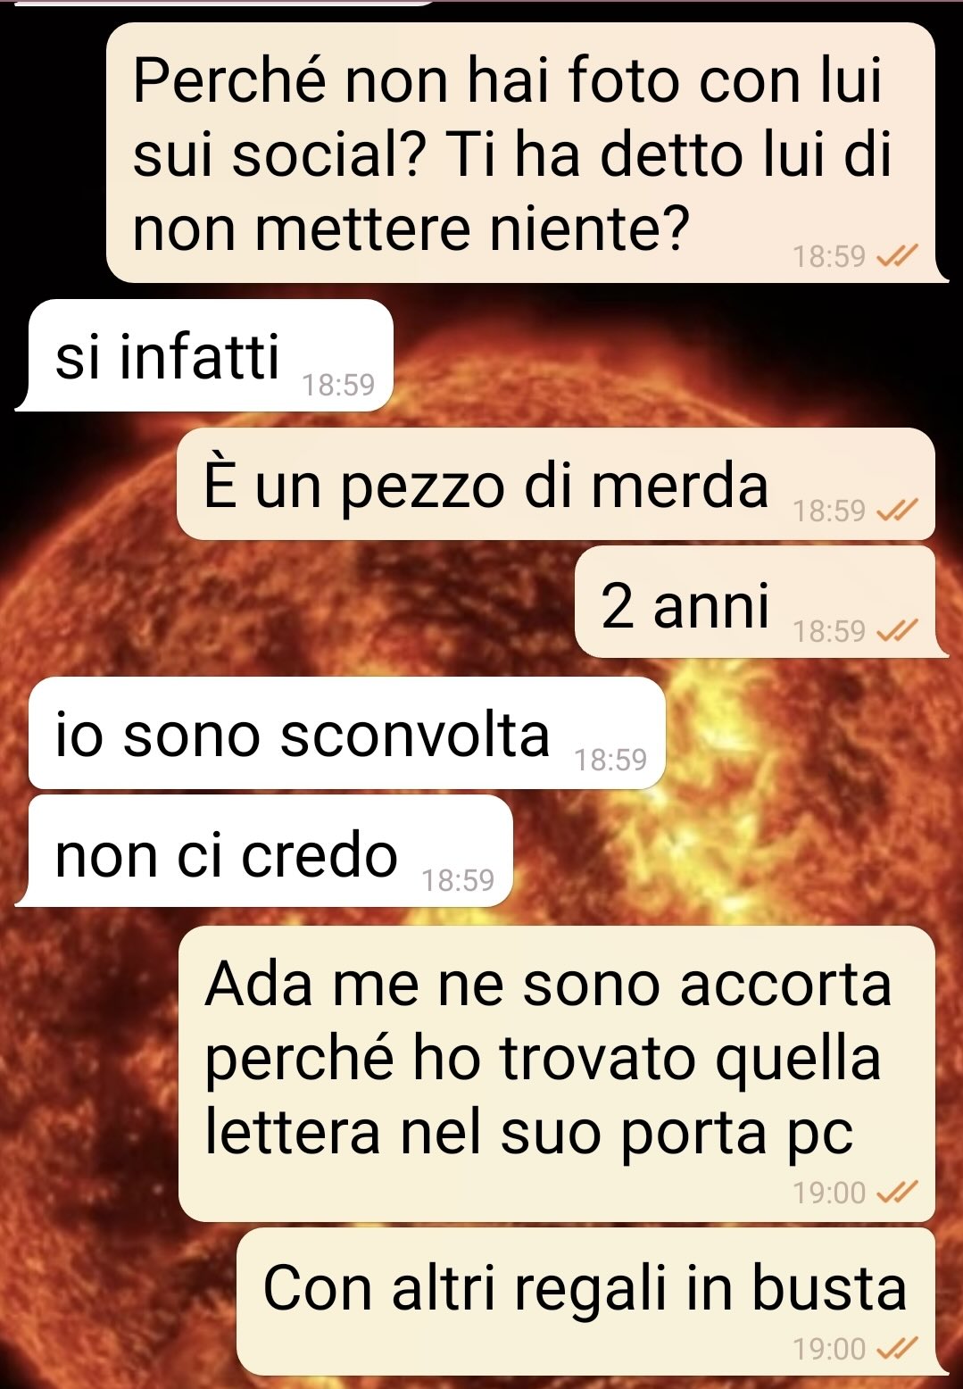Select the '2 anni' sent message

(761, 603)
